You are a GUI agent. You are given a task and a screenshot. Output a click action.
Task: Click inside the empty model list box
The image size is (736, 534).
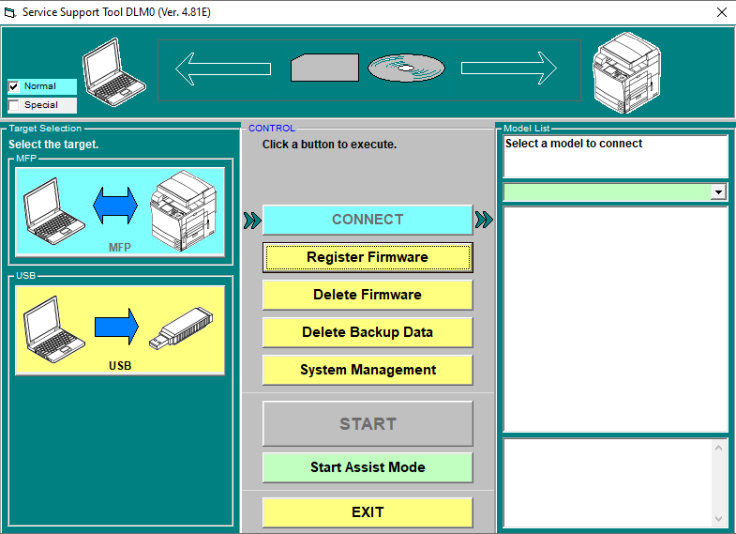pos(615,319)
